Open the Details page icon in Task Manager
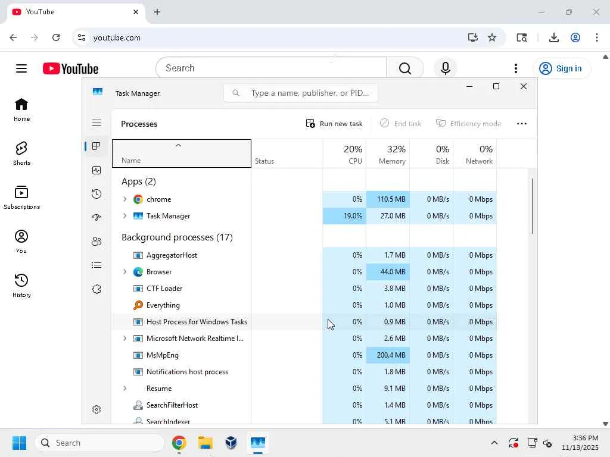 pyautogui.click(x=97, y=265)
